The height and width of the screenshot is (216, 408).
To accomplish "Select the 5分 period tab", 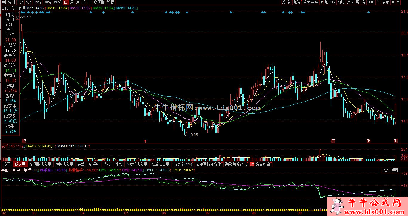I will [28, 2].
